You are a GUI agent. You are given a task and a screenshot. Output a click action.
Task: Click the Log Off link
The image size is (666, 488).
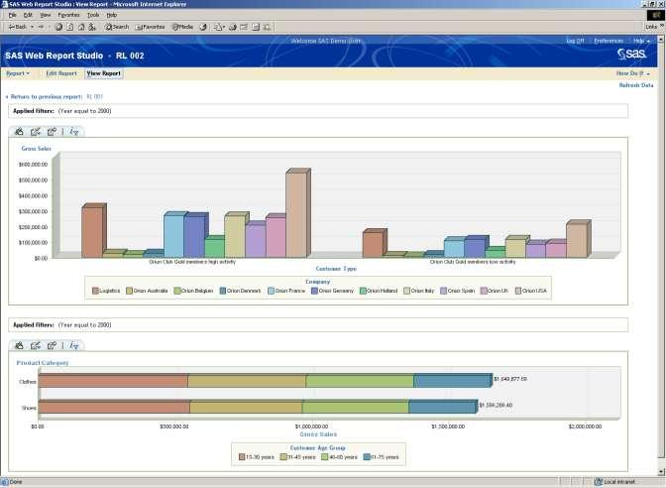575,41
